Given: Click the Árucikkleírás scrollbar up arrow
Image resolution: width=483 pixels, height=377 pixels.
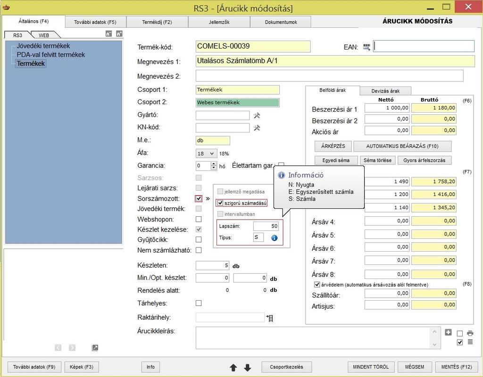Looking at the screenshot, I should [434, 332].
